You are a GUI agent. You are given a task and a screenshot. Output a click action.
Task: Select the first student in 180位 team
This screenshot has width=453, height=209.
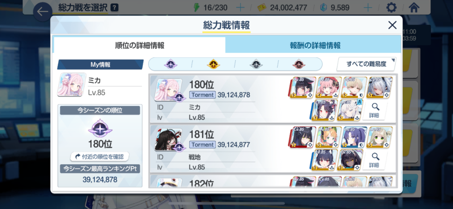(x=303, y=88)
